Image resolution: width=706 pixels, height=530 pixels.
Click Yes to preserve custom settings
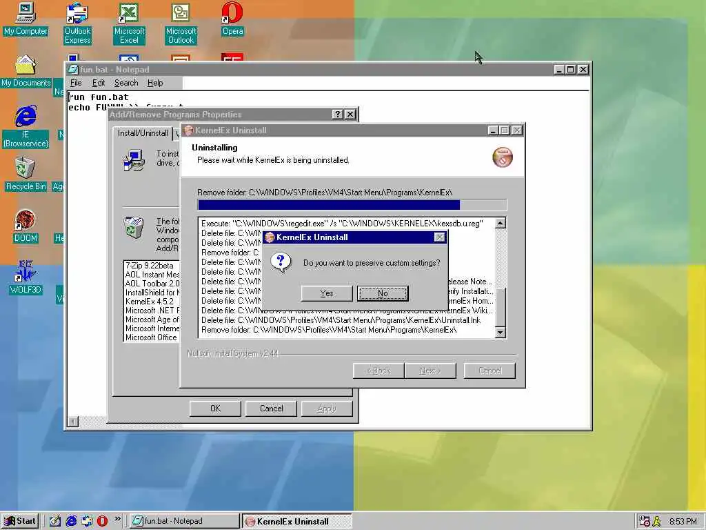[x=326, y=293]
